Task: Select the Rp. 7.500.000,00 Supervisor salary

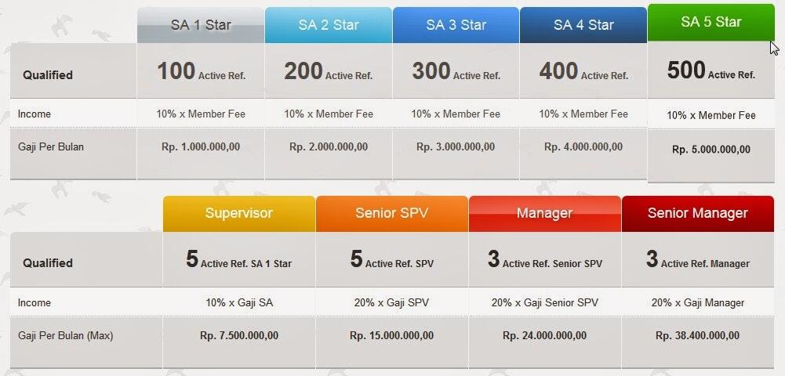Action: point(238,336)
